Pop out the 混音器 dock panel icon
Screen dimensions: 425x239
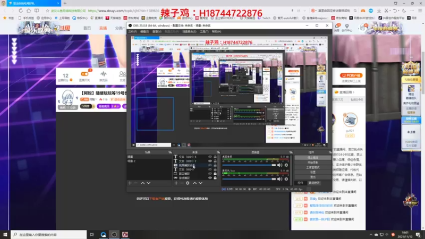pos(291,152)
